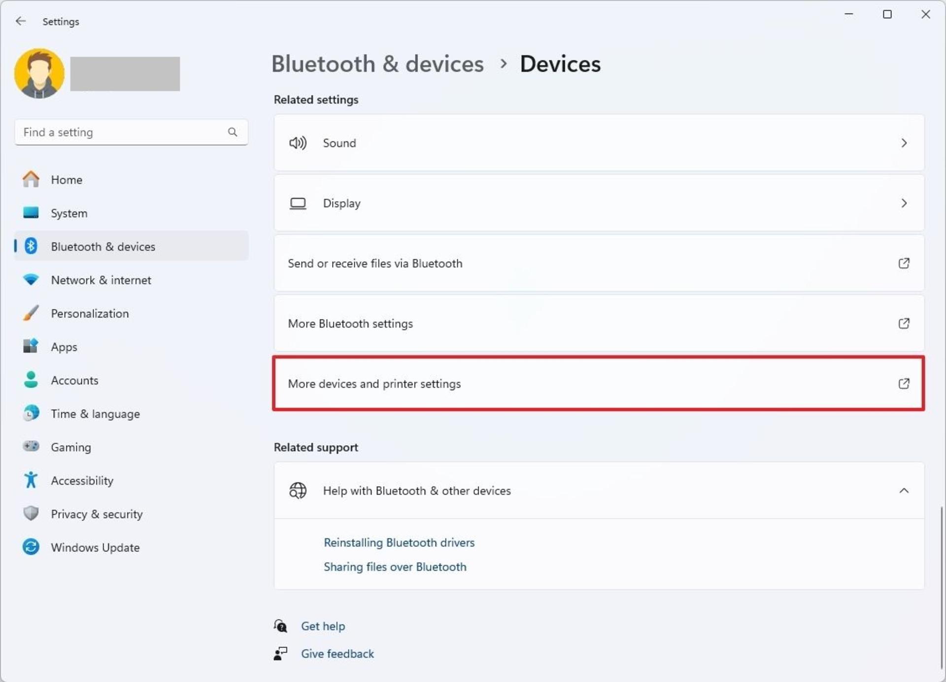Viewport: 946px width, 682px height.
Task: Select Bluetooth & devices in sidebar
Action: coord(131,246)
